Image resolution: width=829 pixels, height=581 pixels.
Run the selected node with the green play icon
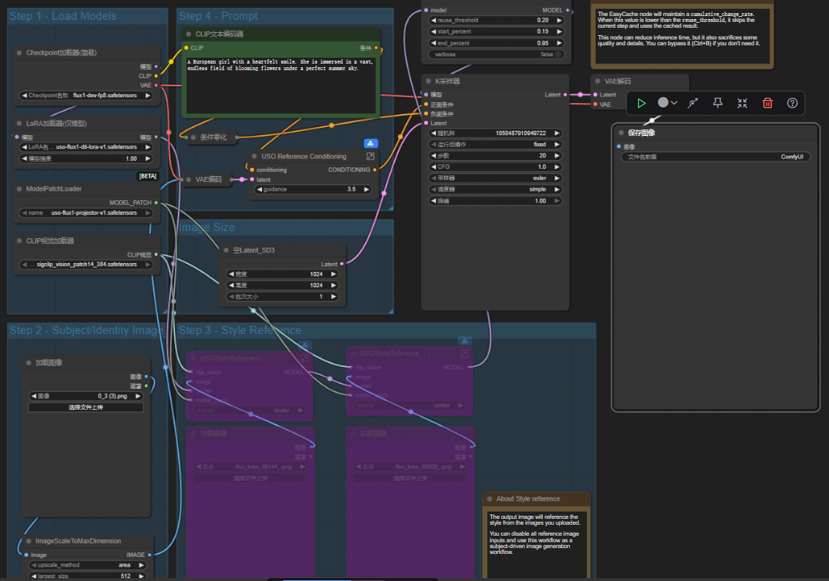point(641,103)
